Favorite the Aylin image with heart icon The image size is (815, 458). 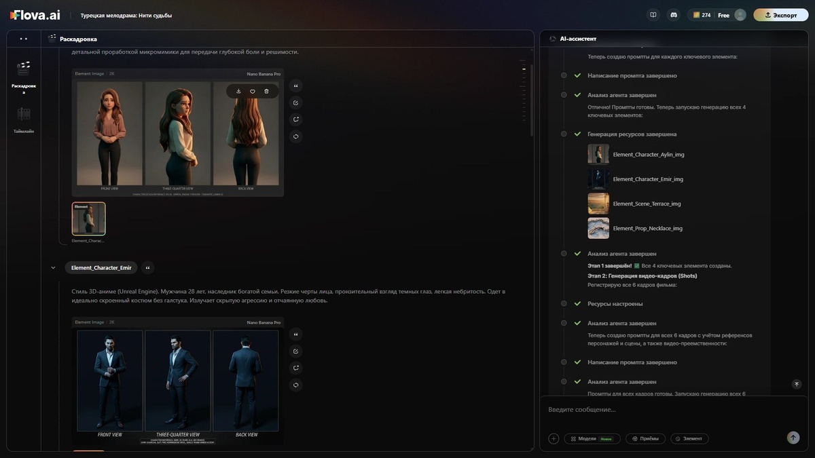253,91
